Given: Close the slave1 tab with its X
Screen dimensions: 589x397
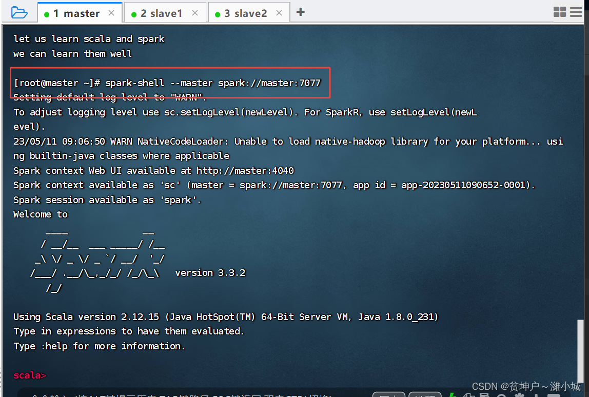Looking at the screenshot, I should tap(195, 13).
